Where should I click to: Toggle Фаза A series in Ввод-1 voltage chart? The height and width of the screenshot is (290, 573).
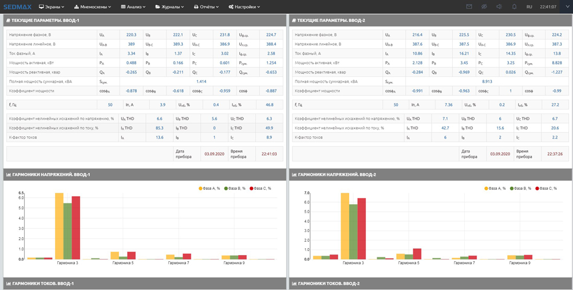[211, 189]
